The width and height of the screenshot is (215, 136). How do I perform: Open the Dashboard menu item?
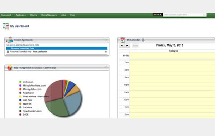pyautogui.click(x=6, y=15)
